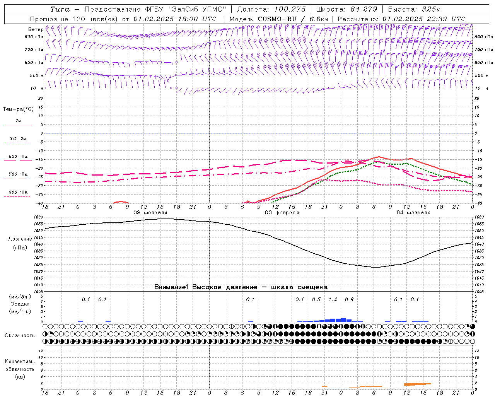Click the "Давление" pressure panel label
The height and width of the screenshot is (396, 495).
(x=20, y=239)
